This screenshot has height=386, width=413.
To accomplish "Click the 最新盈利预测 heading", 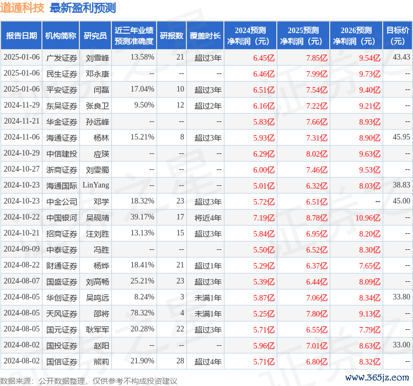I will click(x=83, y=8).
